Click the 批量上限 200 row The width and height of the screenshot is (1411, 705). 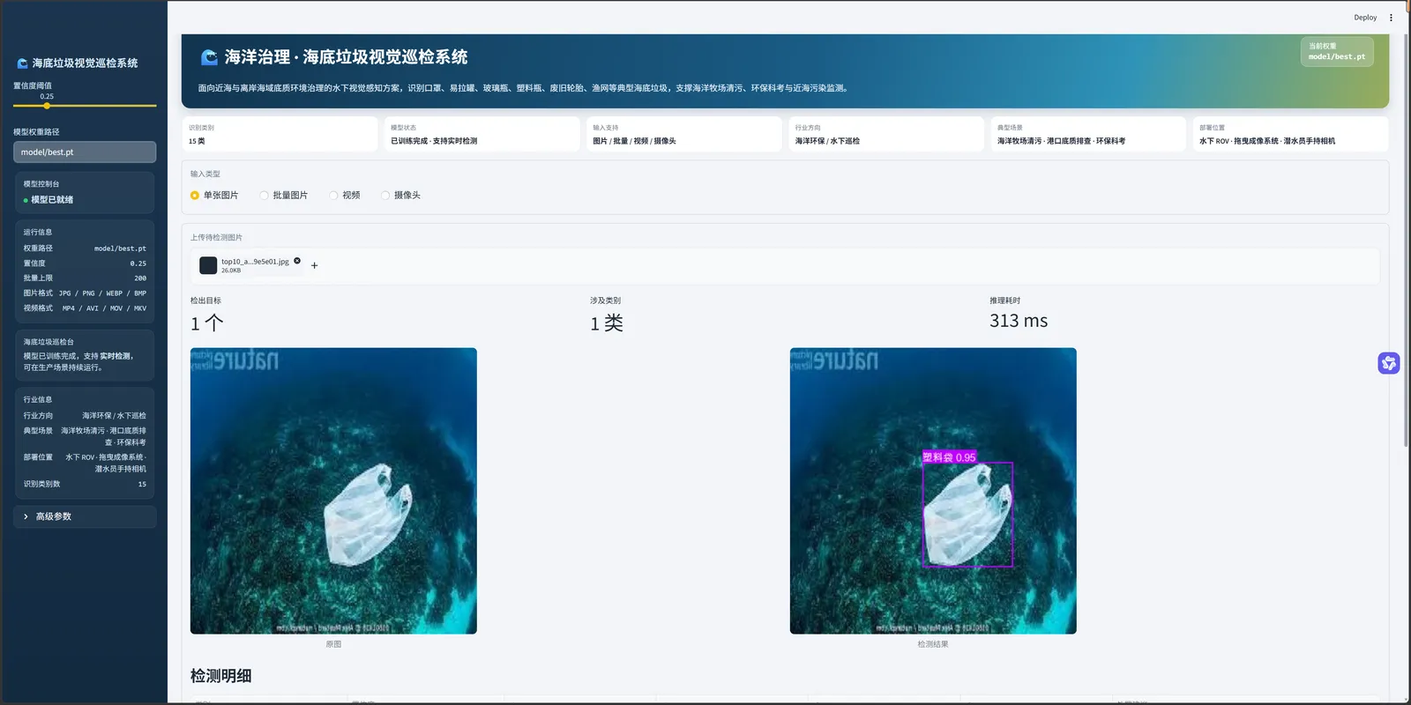[85, 278]
